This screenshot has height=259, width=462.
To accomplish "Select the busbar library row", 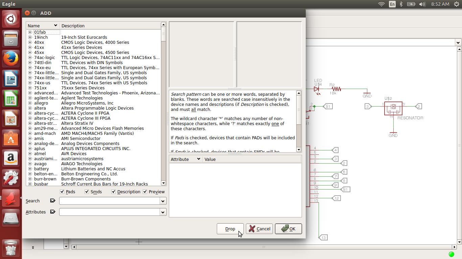I will [94, 184].
